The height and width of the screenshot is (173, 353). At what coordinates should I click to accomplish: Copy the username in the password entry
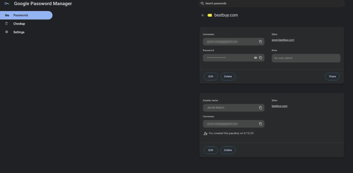tap(260, 42)
